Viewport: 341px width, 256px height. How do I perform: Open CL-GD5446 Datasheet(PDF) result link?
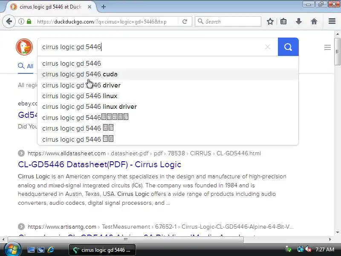click(100, 164)
